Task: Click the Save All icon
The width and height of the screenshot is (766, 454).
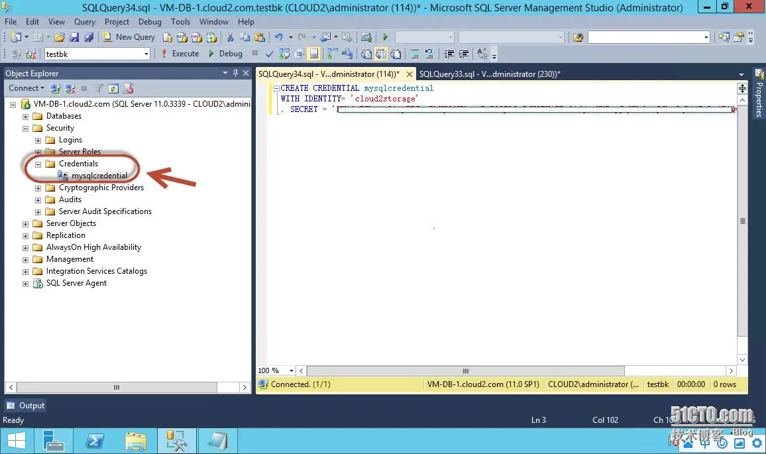Action: pyautogui.click(x=89, y=37)
